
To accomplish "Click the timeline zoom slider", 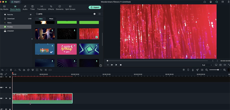I will pyautogui.click(x=215, y=70).
